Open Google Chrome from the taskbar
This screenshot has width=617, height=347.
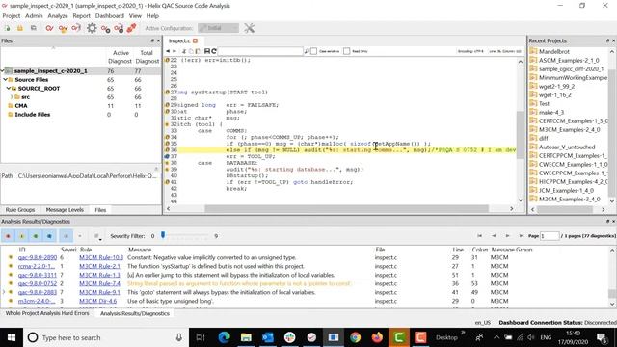(x=356, y=337)
